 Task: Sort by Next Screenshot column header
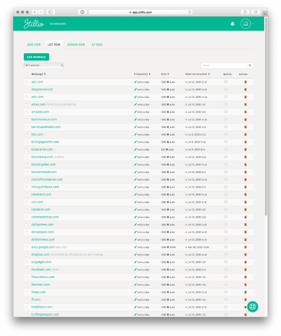tap(198, 74)
